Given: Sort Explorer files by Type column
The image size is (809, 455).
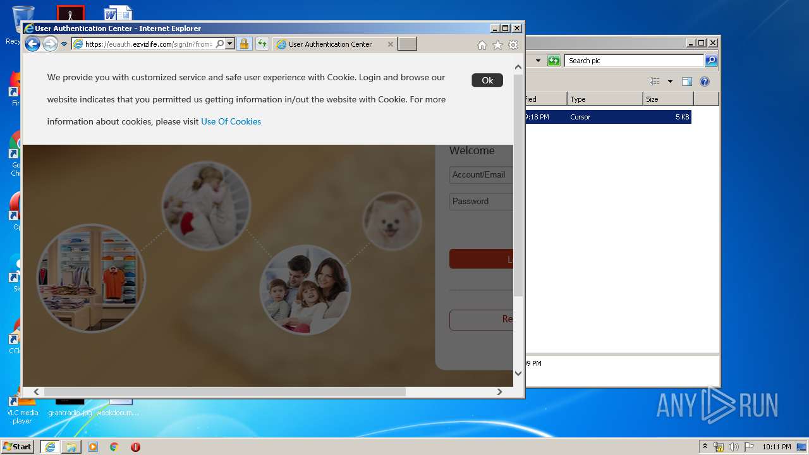Looking at the screenshot, I should point(605,99).
